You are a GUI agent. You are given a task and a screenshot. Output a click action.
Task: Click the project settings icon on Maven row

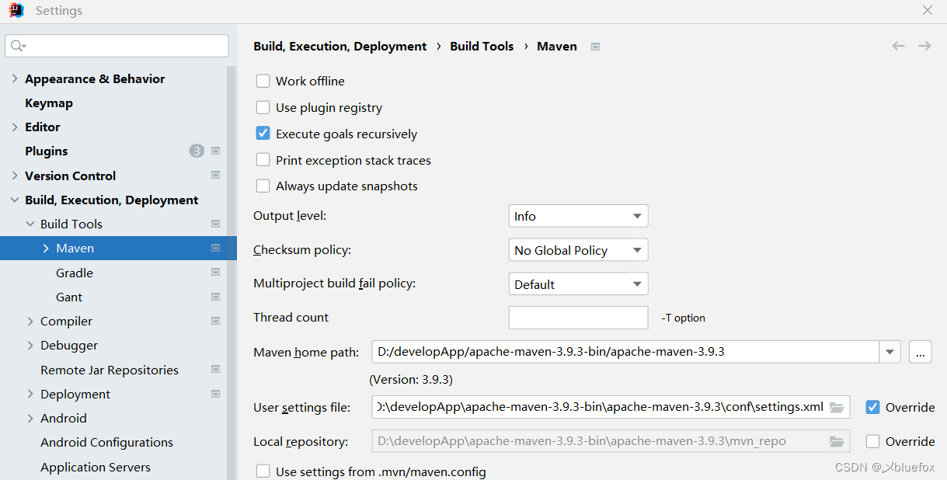[x=216, y=249]
